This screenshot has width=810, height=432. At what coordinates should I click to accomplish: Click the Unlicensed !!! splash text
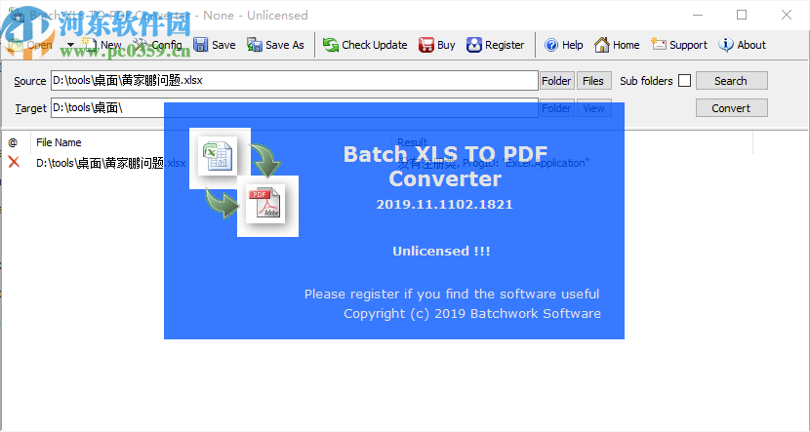(441, 252)
